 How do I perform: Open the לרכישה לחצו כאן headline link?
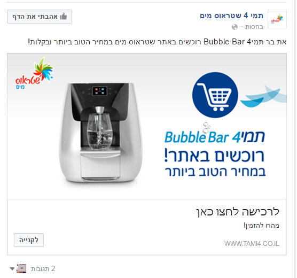(x=238, y=212)
